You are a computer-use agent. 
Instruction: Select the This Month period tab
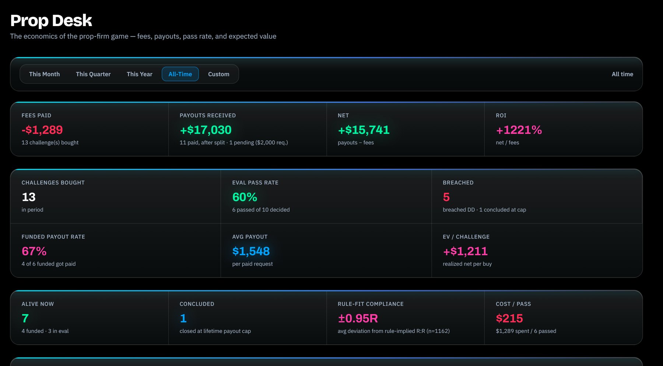[44, 74]
